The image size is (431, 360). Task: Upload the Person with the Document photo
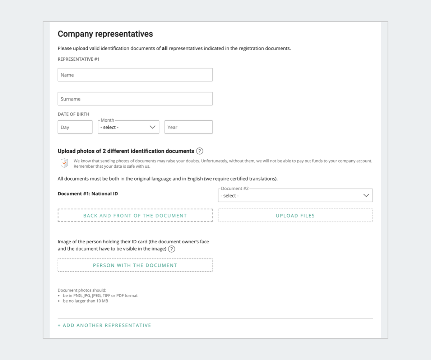pyautogui.click(x=135, y=265)
